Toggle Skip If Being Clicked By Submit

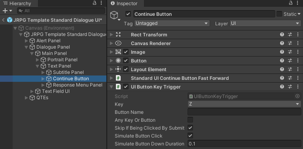(190, 128)
